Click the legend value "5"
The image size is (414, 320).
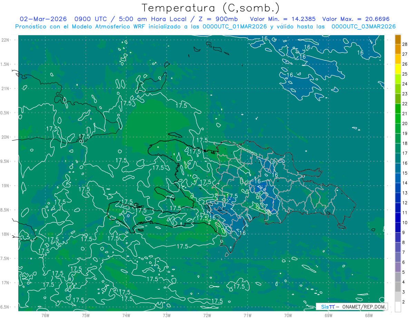click(404, 272)
